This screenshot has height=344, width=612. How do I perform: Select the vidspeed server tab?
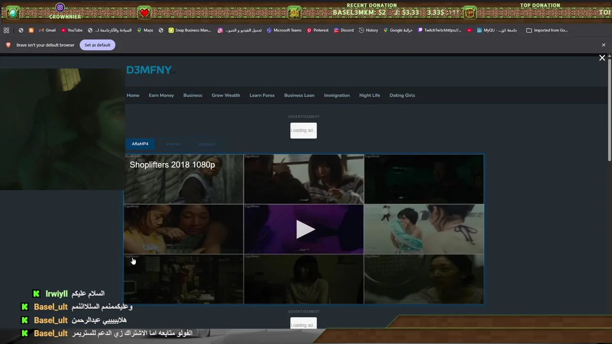click(207, 144)
